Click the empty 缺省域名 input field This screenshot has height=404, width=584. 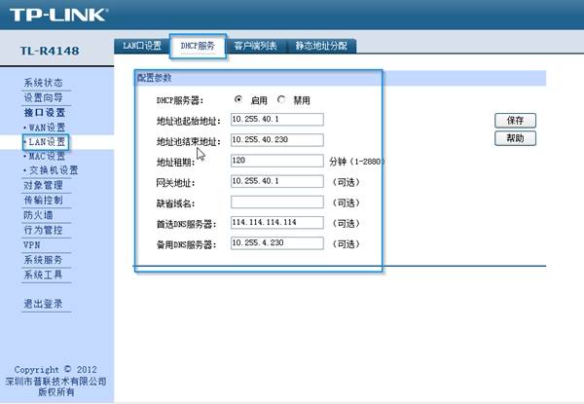click(277, 202)
